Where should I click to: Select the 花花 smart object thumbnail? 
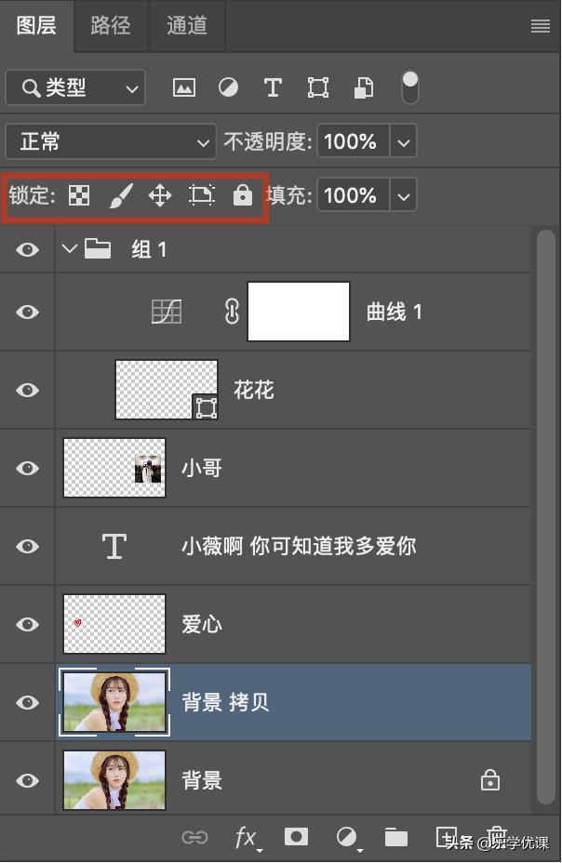pos(167,390)
